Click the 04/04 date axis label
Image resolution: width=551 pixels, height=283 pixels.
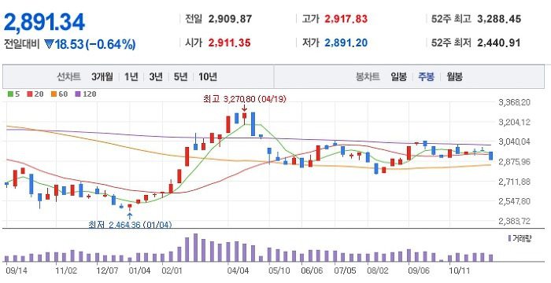(238, 271)
